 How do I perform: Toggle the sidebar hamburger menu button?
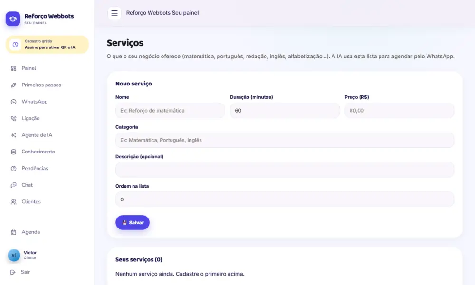114,13
